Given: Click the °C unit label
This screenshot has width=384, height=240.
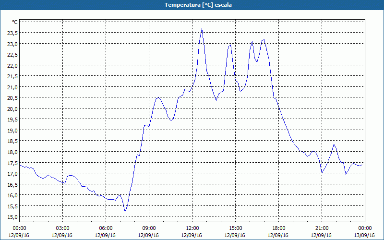Looking at the screenshot, I should [15, 22].
